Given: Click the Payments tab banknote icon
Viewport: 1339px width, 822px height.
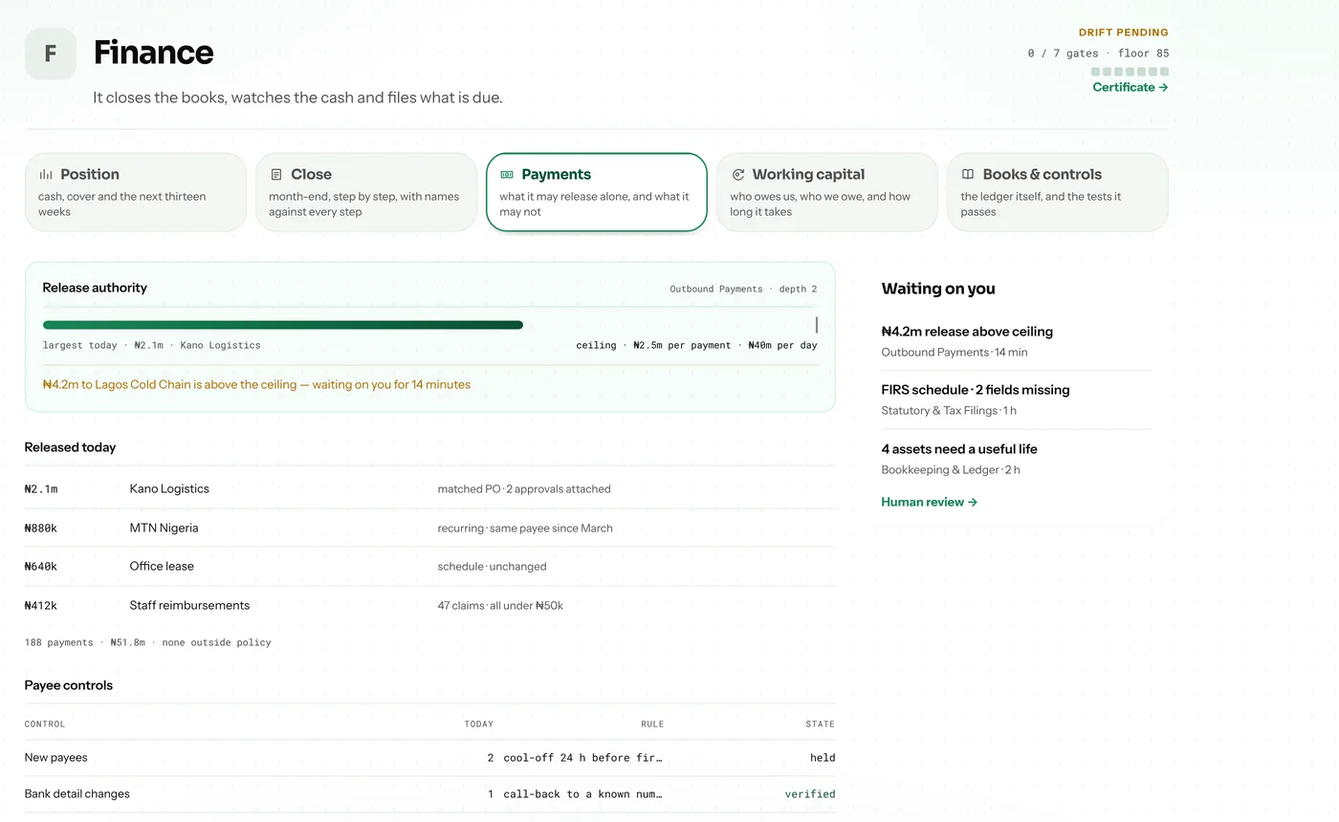Looking at the screenshot, I should (x=507, y=175).
